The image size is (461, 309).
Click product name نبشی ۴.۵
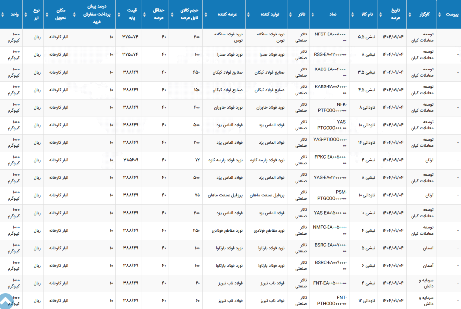click(366, 90)
